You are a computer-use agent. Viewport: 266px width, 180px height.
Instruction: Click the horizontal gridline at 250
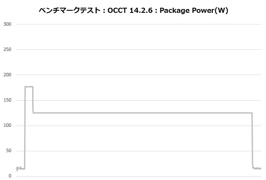tap(137, 49)
